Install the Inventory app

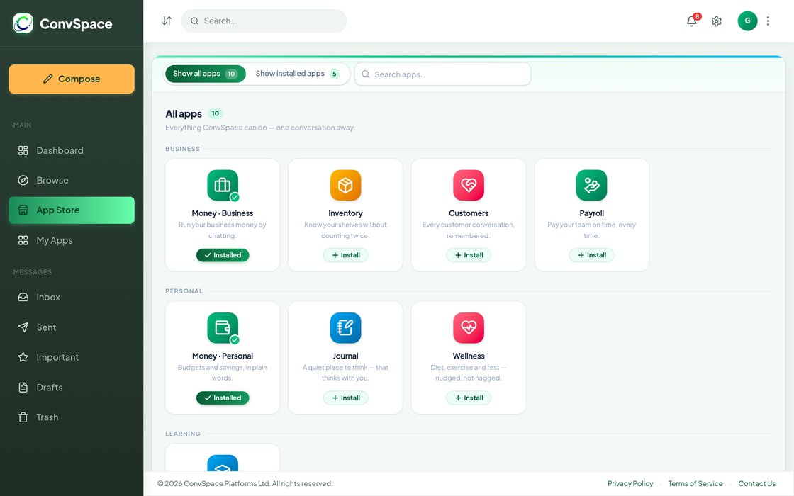[345, 255]
